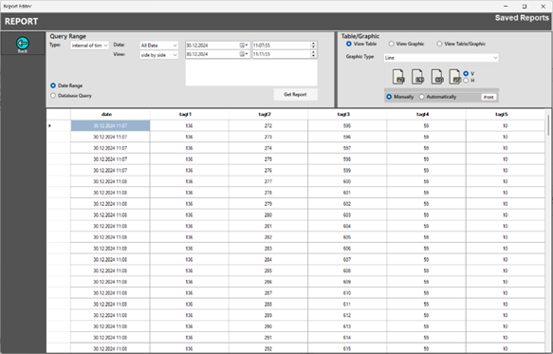Click the tag1 column header
The image size is (553, 354).
coord(189,114)
